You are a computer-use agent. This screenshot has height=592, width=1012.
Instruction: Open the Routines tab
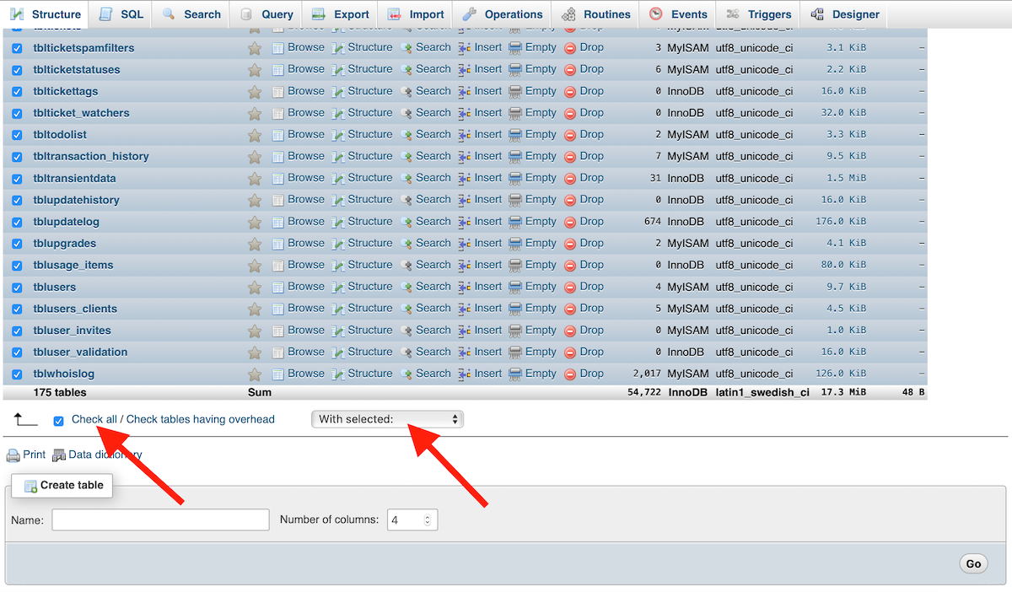pyautogui.click(x=595, y=14)
